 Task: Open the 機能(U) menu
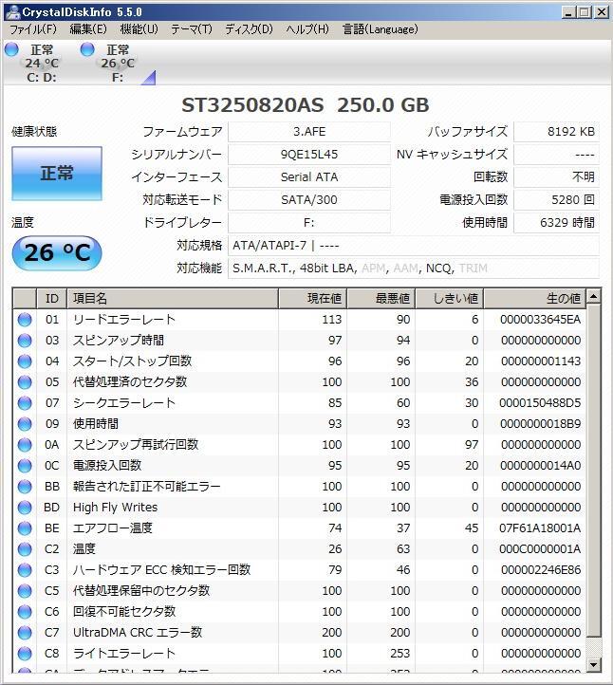point(139,29)
